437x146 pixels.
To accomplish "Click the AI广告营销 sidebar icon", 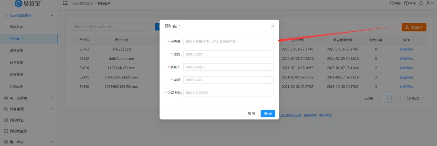I will (6, 98).
